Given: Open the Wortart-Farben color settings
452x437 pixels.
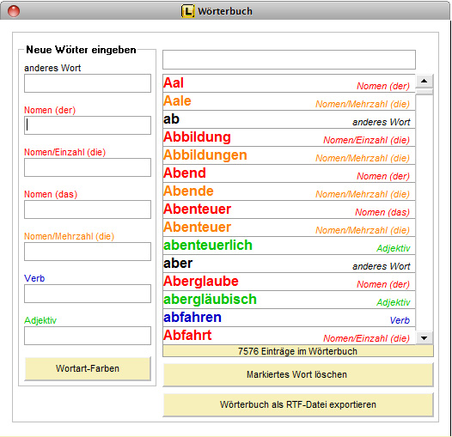Looking at the screenshot, I should (88, 368).
